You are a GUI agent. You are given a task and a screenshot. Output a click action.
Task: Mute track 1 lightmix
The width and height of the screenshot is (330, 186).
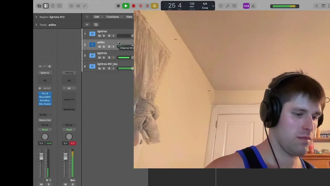[99, 36]
